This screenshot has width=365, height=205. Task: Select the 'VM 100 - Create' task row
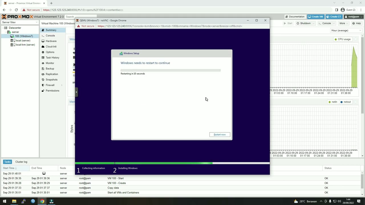(181, 183)
